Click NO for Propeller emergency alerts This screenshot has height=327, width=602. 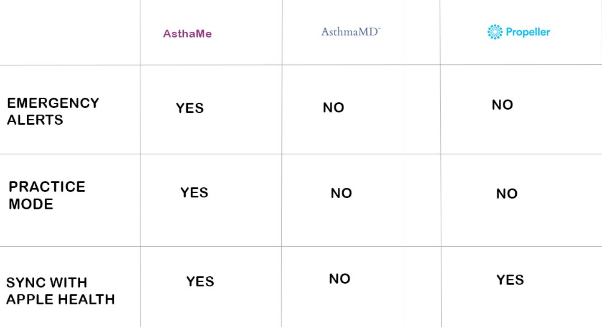[x=503, y=105]
